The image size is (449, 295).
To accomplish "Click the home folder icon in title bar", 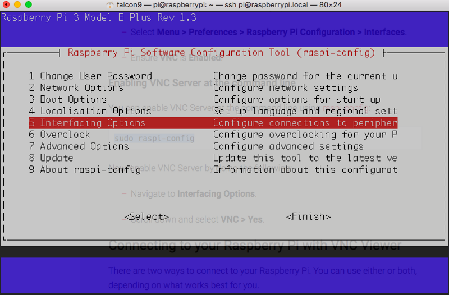I will (x=111, y=4).
